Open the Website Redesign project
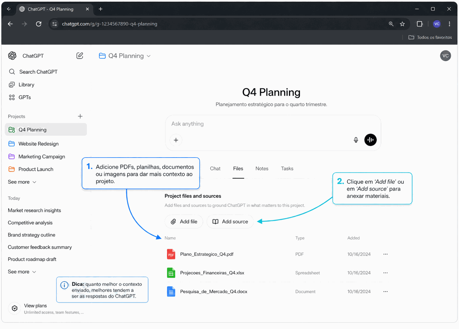 click(x=38, y=144)
